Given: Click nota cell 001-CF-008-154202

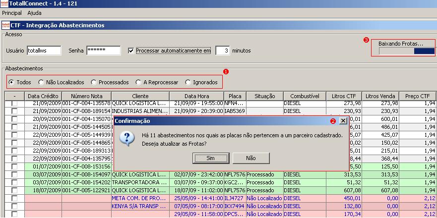Looking at the screenshot, I should click(x=87, y=182).
